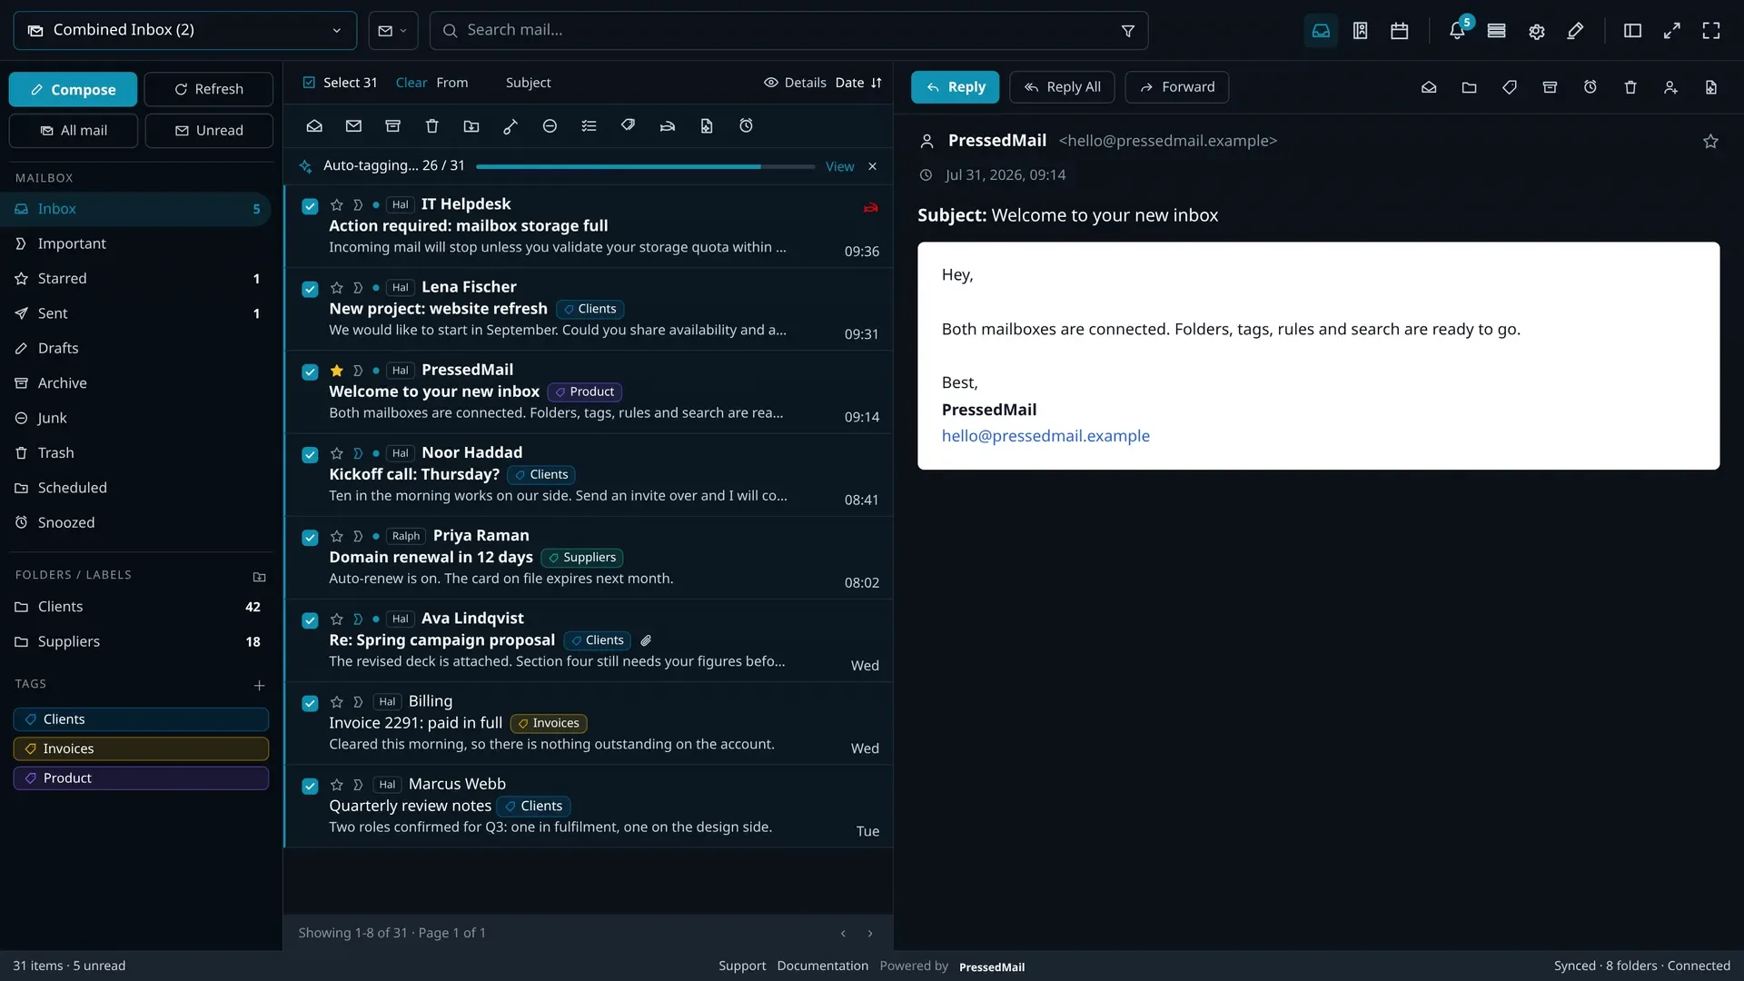Click the Clear selection link
This screenshot has width=1744, height=981.
[411, 83]
